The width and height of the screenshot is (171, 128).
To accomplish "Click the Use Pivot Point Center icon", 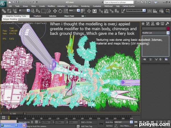I will [83, 11].
